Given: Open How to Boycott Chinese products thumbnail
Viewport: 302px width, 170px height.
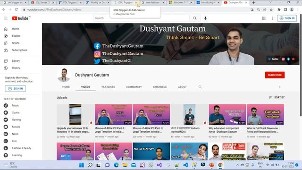Looking at the screenshot, I should click(x=227, y=151).
